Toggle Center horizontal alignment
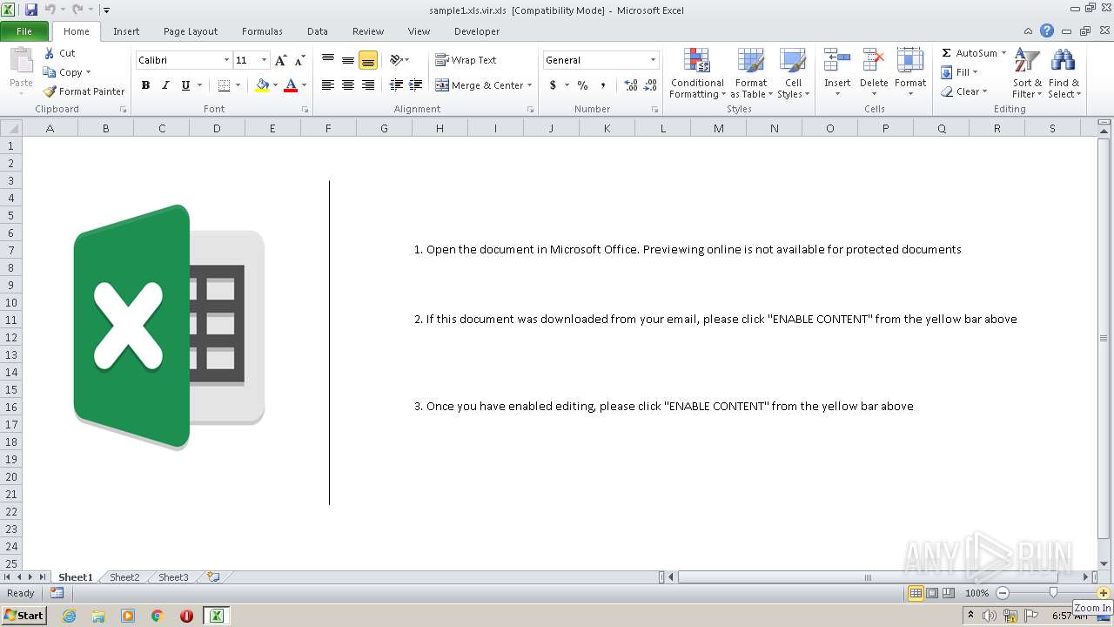1114x627 pixels. pyautogui.click(x=348, y=85)
